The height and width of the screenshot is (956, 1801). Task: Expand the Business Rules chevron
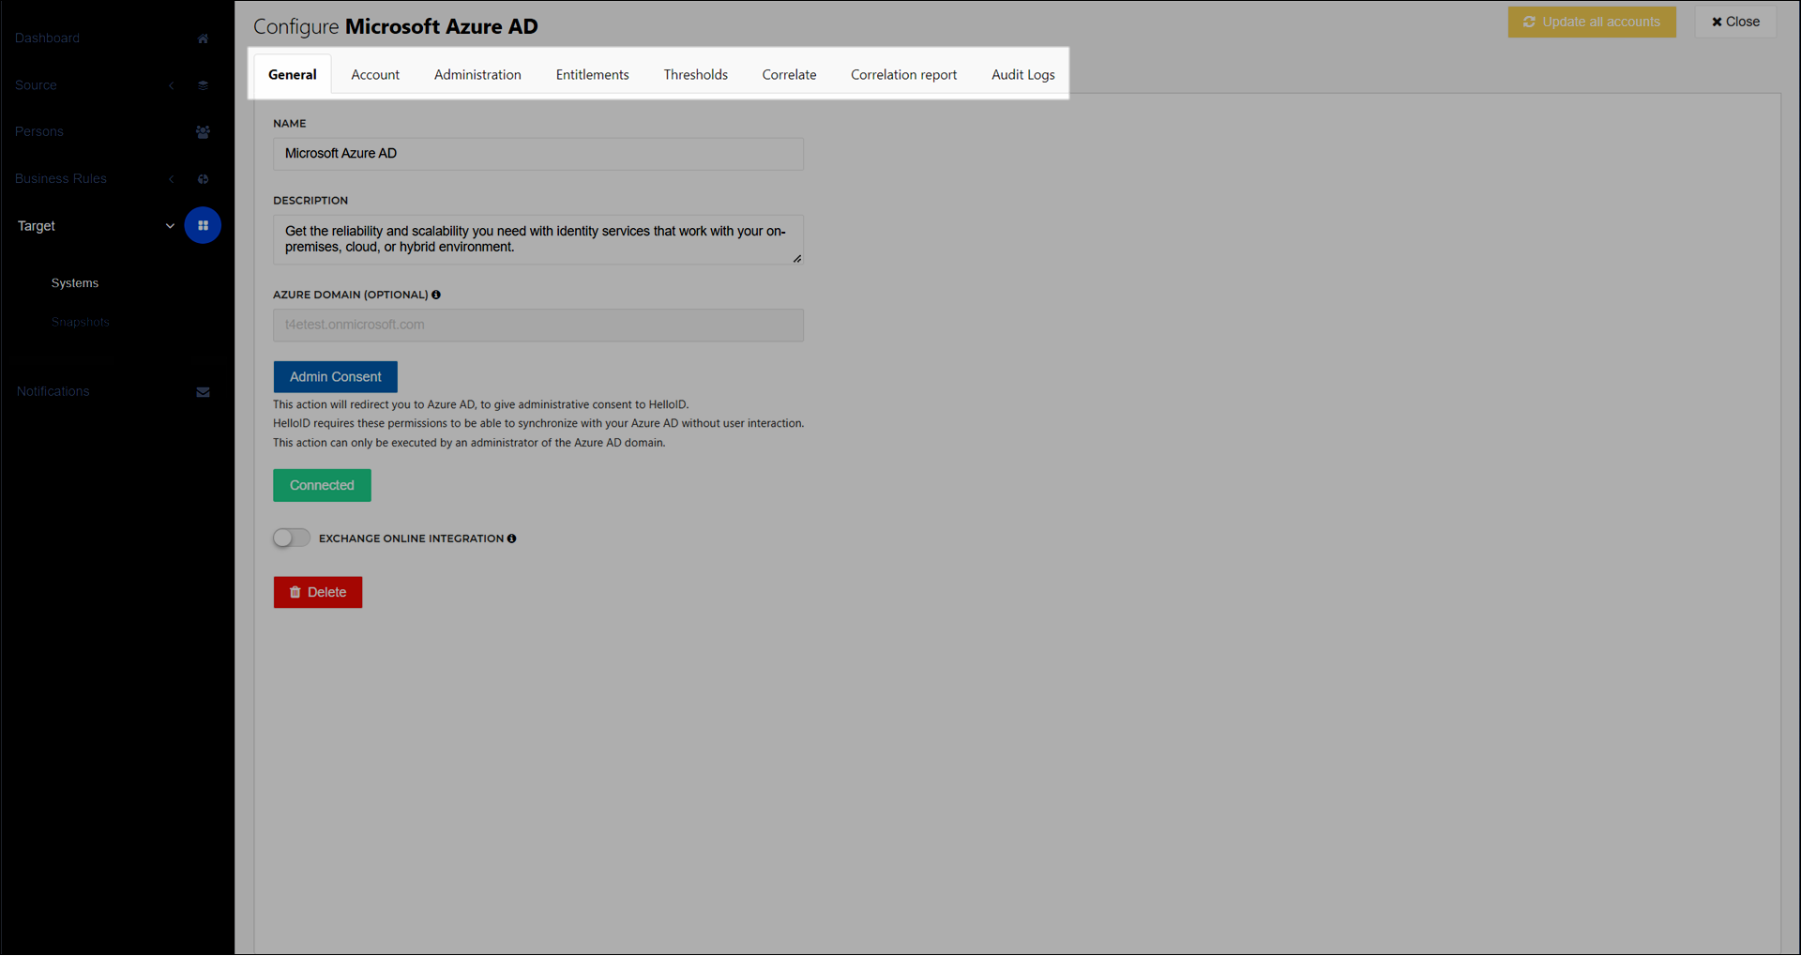[x=172, y=179]
